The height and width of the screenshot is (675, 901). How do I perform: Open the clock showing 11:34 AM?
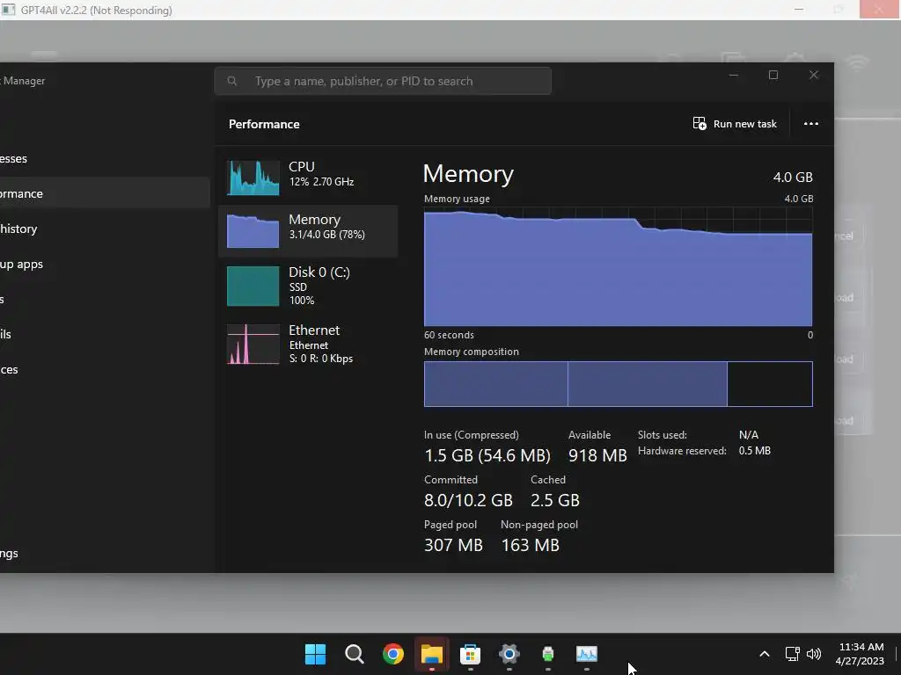coord(861,654)
